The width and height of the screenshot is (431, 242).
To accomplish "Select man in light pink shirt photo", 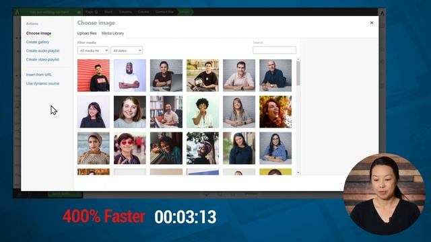I will click(x=239, y=75).
